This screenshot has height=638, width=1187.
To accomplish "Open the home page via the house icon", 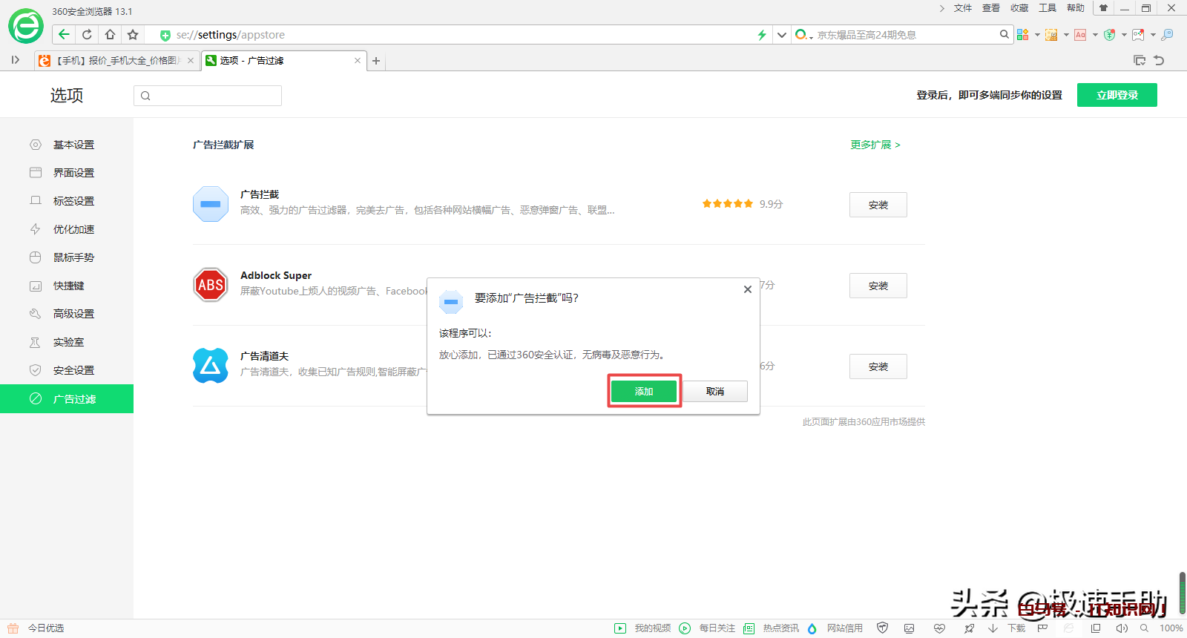I will click(x=110, y=34).
